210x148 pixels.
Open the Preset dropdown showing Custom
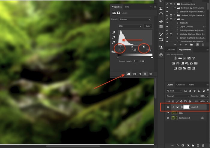135,19
